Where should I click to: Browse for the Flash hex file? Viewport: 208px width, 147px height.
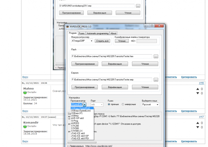pyautogui.click(x=156, y=56)
